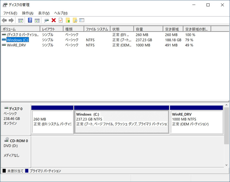Click the folder with up arrow toolbar icon
This screenshot has width=230, height=182.
pyautogui.click(x=68, y=20)
